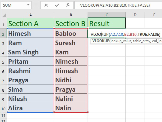Expand the Name Box dropdown arrow
162x122 pixels.
[x=28, y=5]
